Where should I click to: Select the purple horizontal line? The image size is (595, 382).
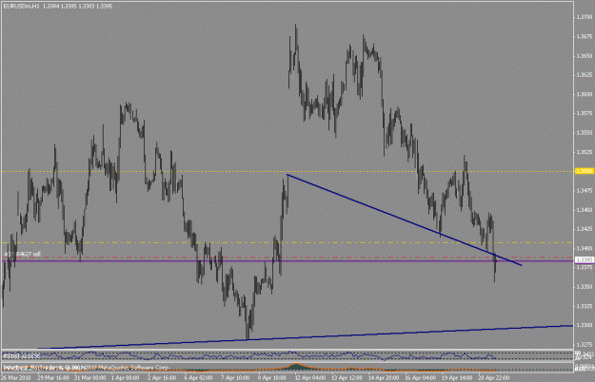(x=287, y=261)
